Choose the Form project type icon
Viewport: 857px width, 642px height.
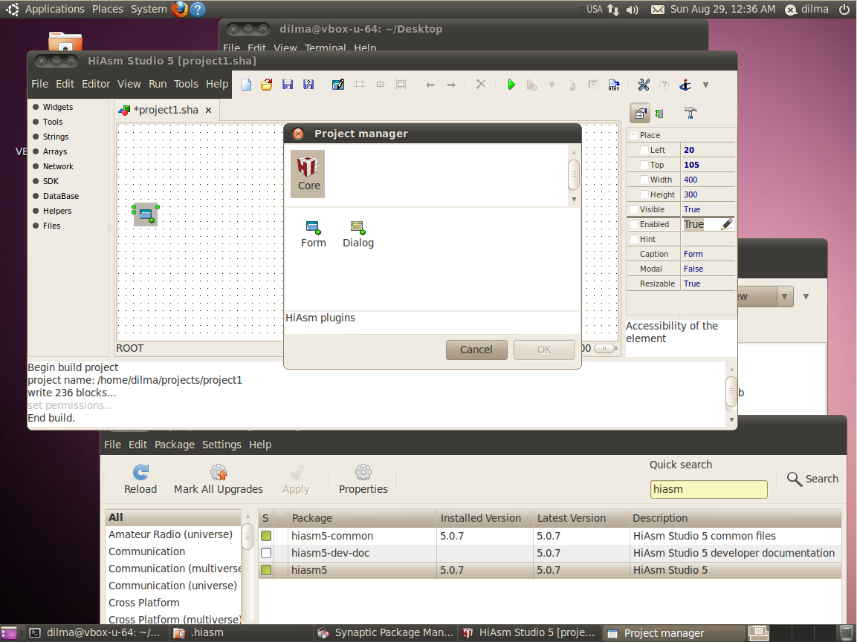point(313,234)
